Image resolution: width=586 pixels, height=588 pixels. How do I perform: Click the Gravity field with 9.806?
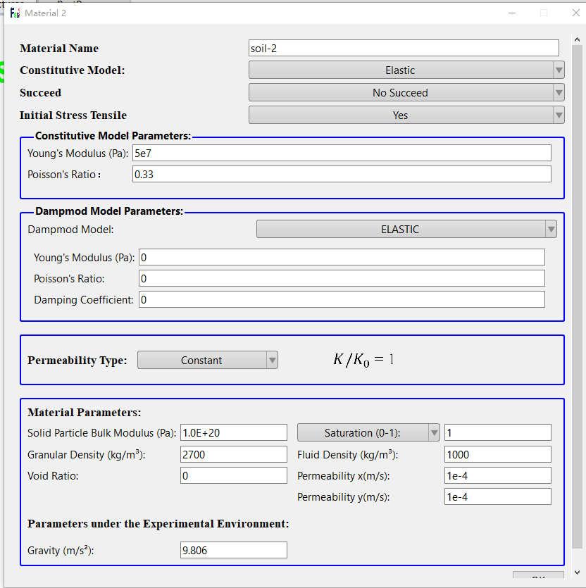(x=234, y=550)
